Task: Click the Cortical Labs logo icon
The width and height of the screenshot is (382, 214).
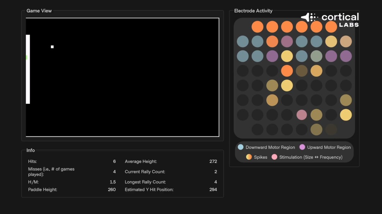Action: [310, 17]
